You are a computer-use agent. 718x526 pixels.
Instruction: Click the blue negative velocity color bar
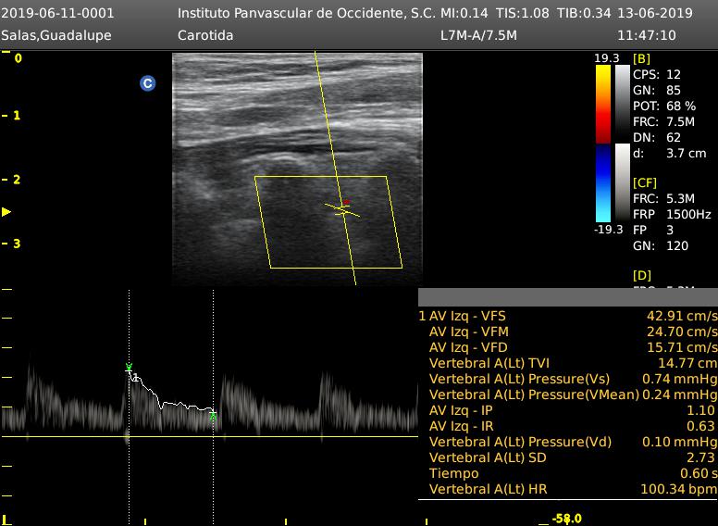(x=602, y=183)
